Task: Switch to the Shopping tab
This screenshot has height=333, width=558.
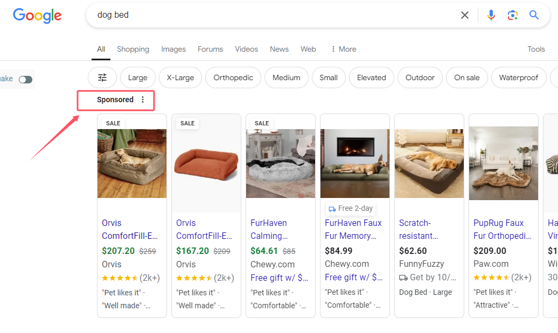Action: tap(133, 49)
